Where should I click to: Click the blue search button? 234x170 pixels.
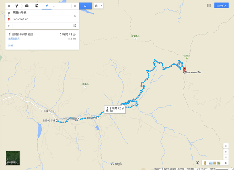click(85, 6)
